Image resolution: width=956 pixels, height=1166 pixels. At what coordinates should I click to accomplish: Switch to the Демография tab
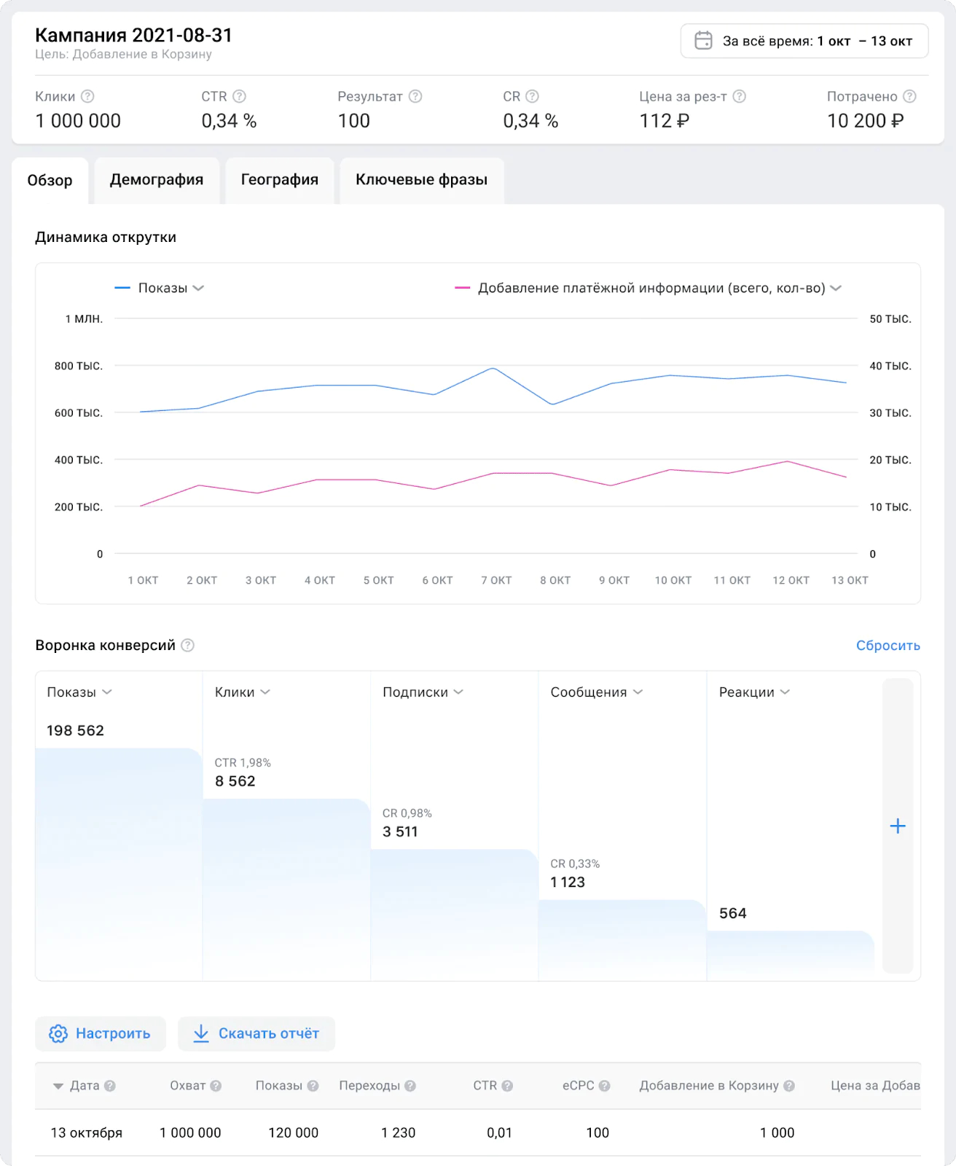(157, 180)
